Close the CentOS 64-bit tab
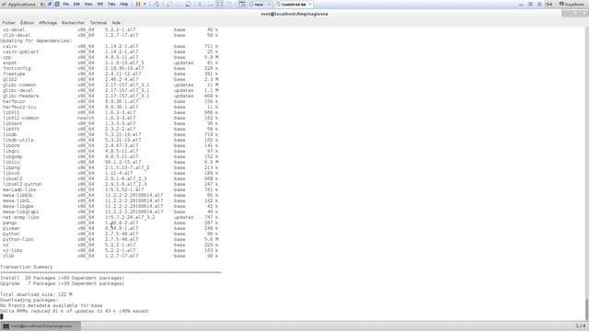The width and height of the screenshot is (589, 331). 310,5
